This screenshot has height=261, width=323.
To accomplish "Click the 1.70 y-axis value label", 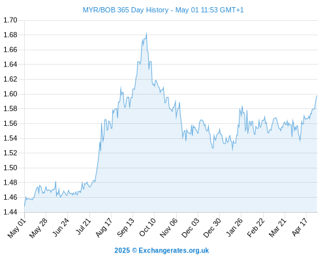I will click(10, 20).
